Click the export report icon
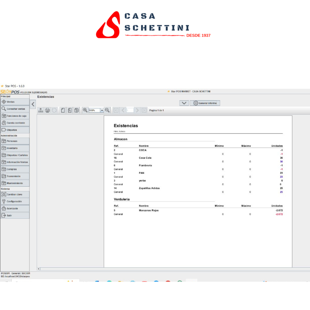The width and height of the screenshot is (310, 310). [x=41, y=110]
